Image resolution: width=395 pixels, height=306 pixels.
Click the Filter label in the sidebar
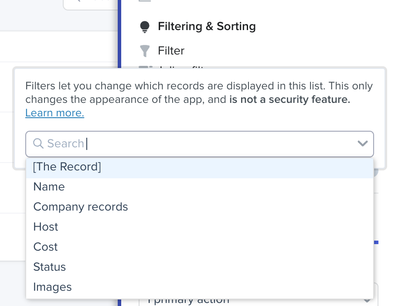click(171, 51)
